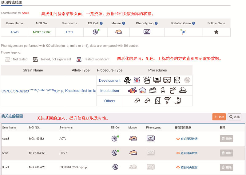The width and height of the screenshot is (246, 175).
Task: Click the B930007L02Rik,Vprbp synonyms text
Action: [x=73, y=167]
